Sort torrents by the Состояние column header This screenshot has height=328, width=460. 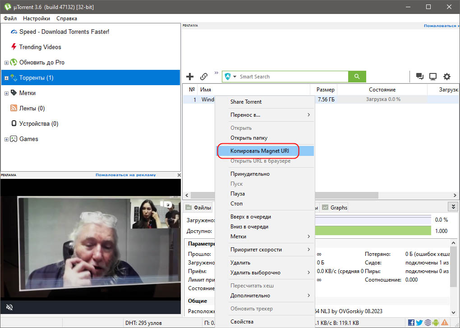tap(382, 90)
